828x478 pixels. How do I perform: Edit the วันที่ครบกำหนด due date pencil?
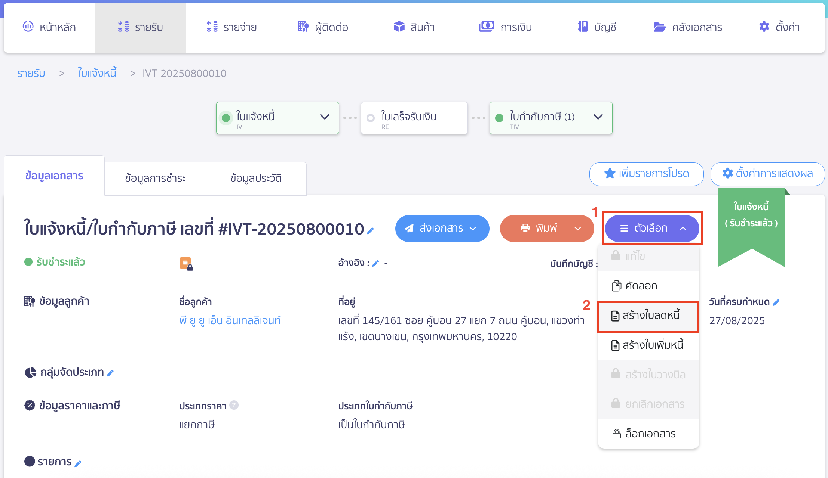click(776, 302)
